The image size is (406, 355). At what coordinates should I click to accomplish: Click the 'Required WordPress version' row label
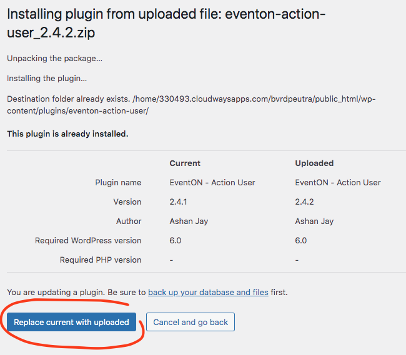tap(88, 240)
